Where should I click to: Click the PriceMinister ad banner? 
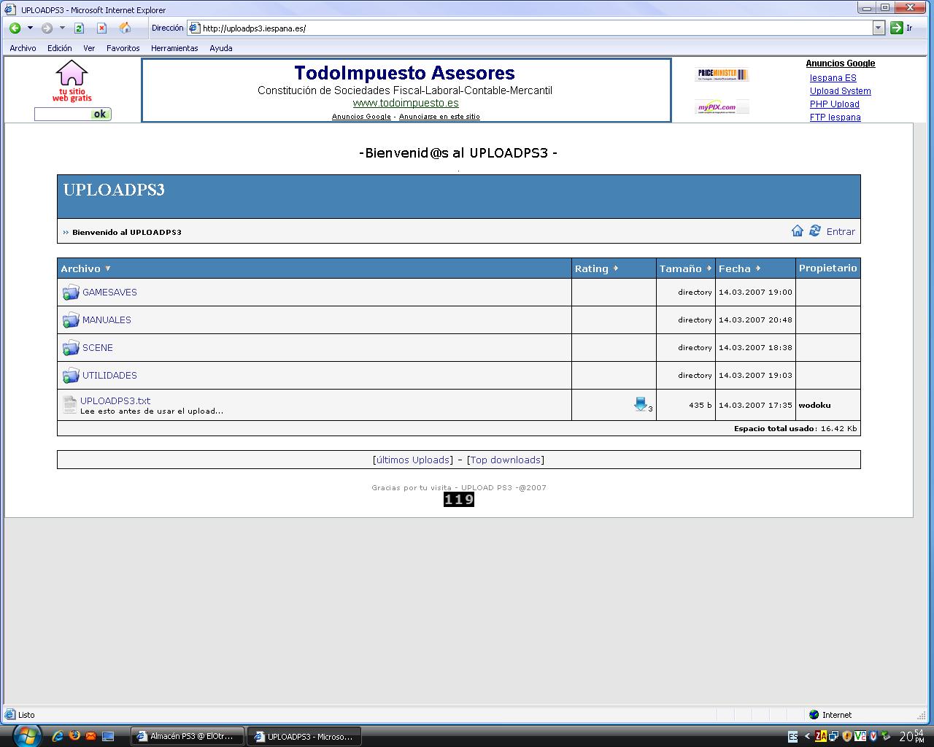[x=722, y=74]
